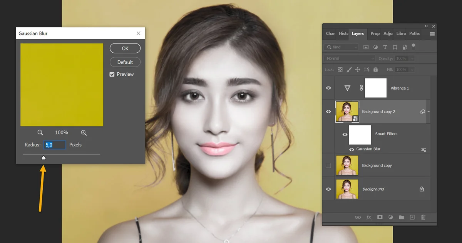
Task: Open the Opacity value dropdown arrow
Action: click(412, 58)
